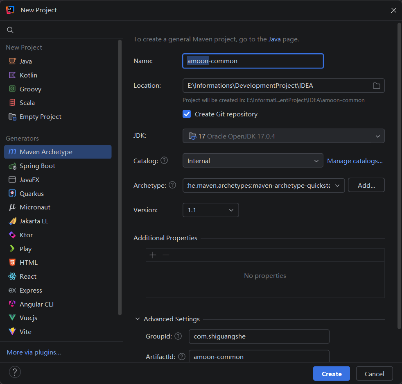Screen dimensions: 402x384
Task: Open the Manage catalogs... link
Action: coord(355,161)
